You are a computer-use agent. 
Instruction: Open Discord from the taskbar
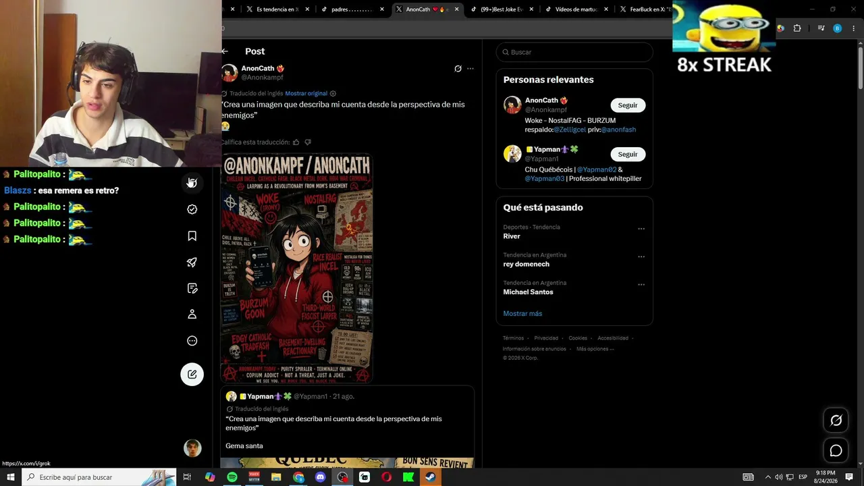(321, 477)
